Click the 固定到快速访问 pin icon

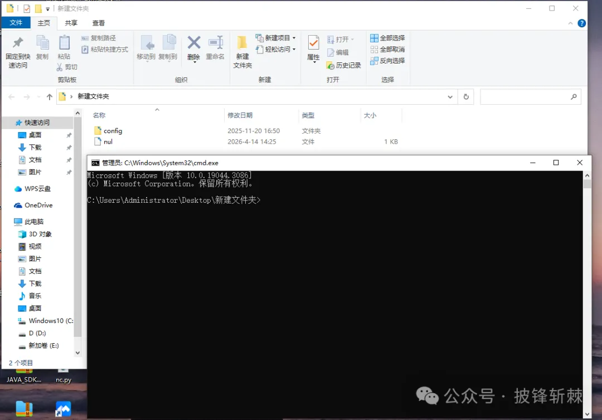coord(18,43)
